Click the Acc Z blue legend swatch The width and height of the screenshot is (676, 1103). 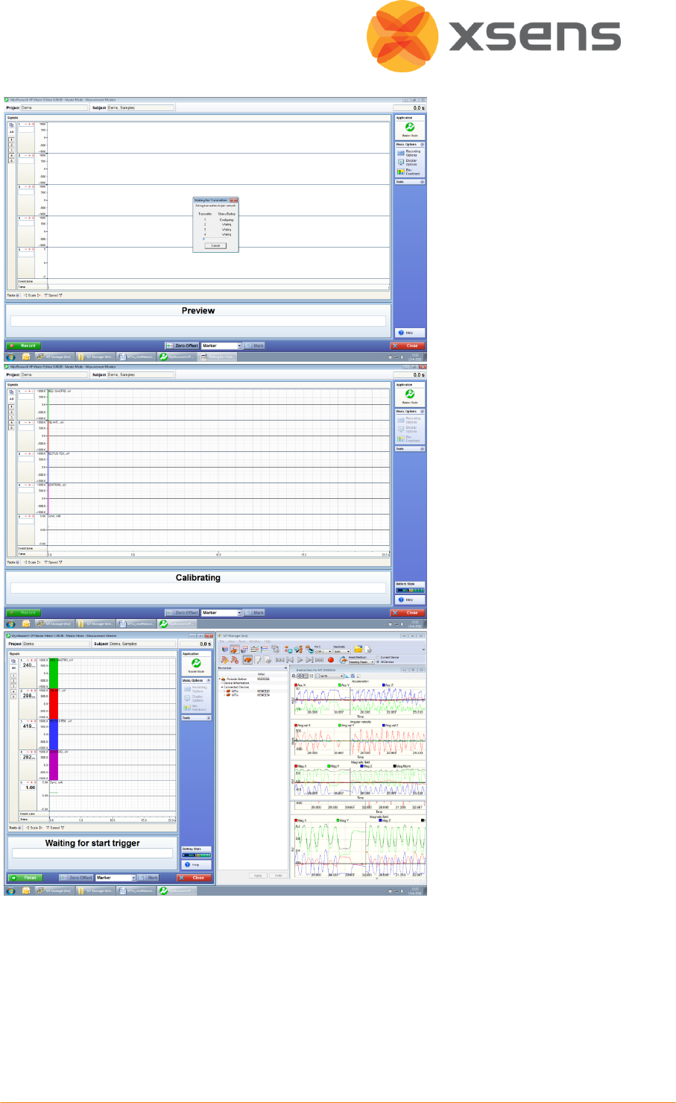pos(385,685)
